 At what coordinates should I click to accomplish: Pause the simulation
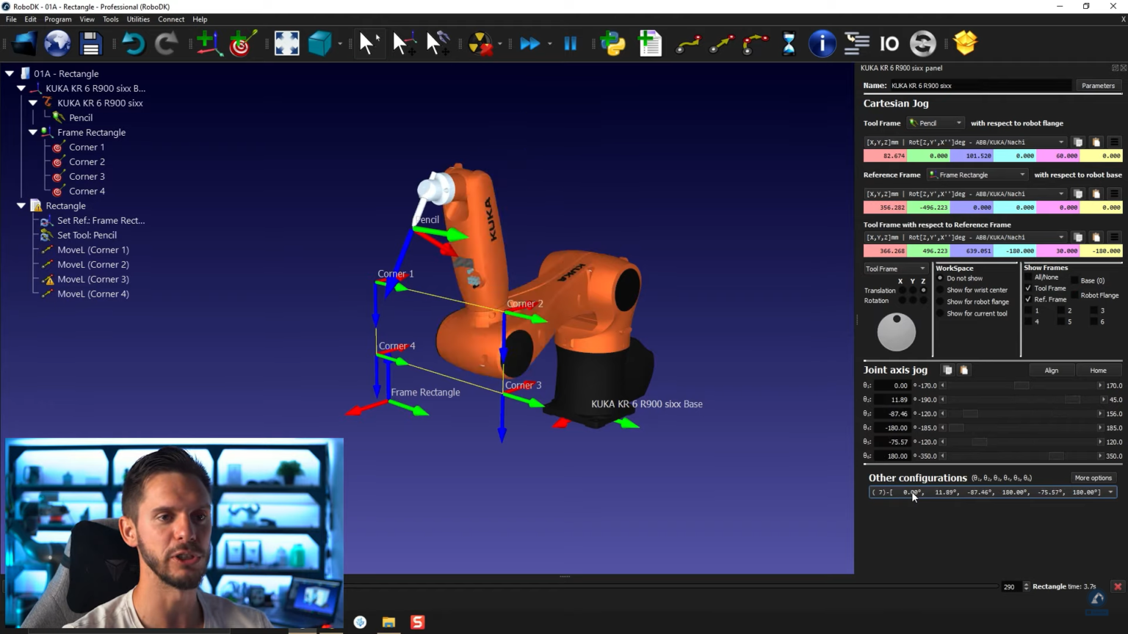[571, 43]
